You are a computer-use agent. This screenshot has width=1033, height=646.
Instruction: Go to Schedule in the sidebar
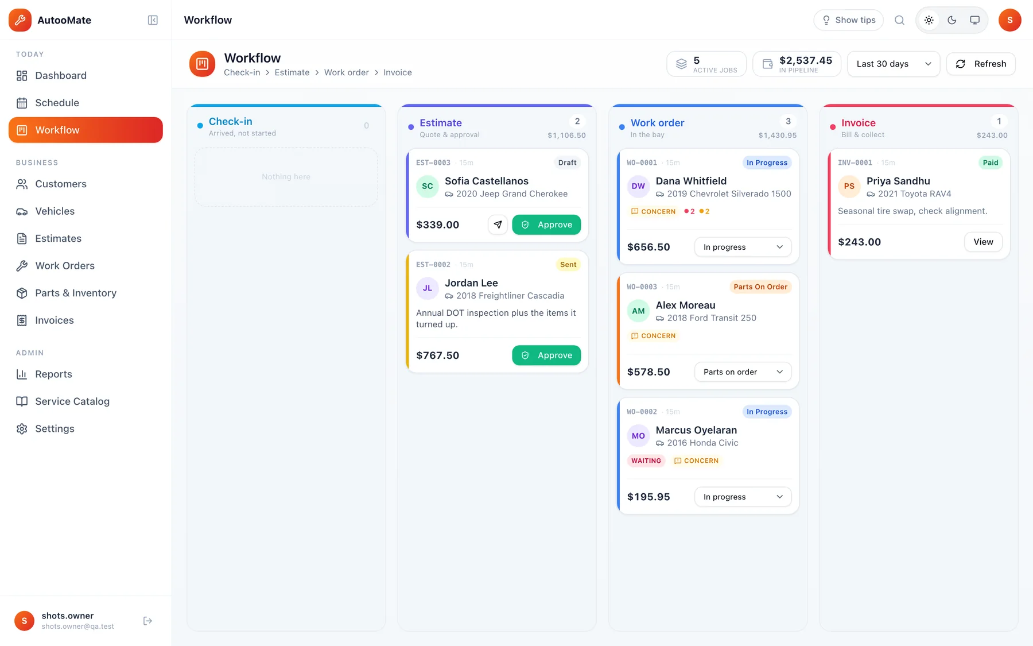coord(86,103)
